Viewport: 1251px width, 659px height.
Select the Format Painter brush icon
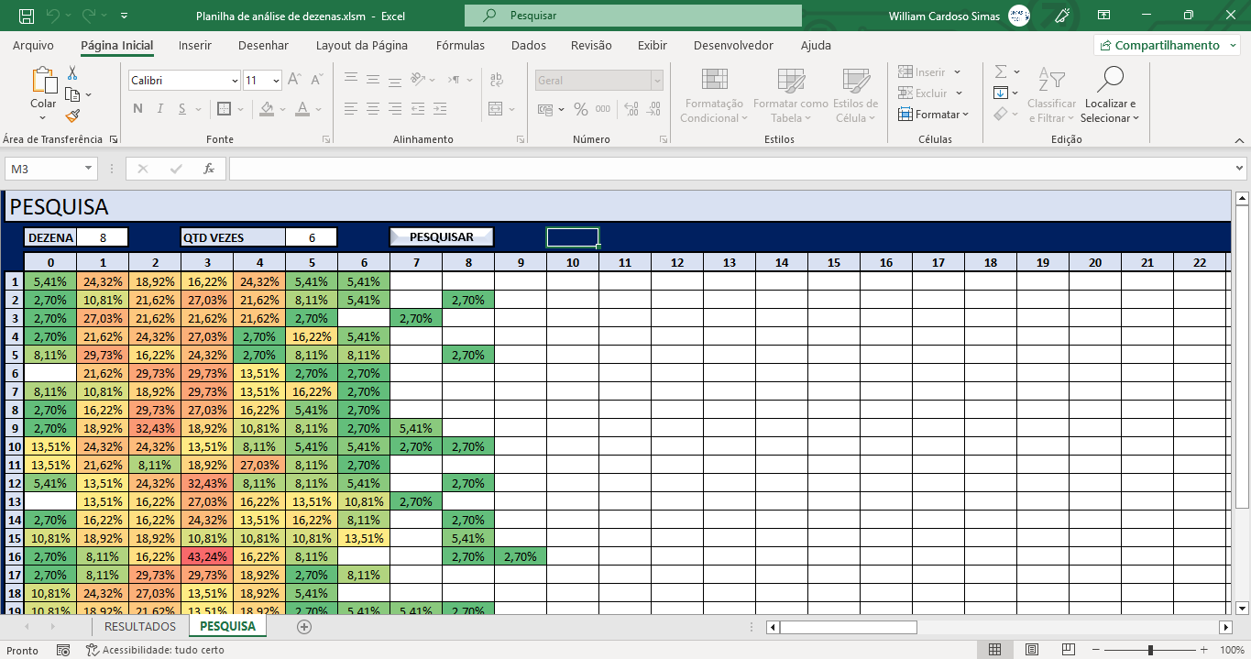(x=72, y=115)
